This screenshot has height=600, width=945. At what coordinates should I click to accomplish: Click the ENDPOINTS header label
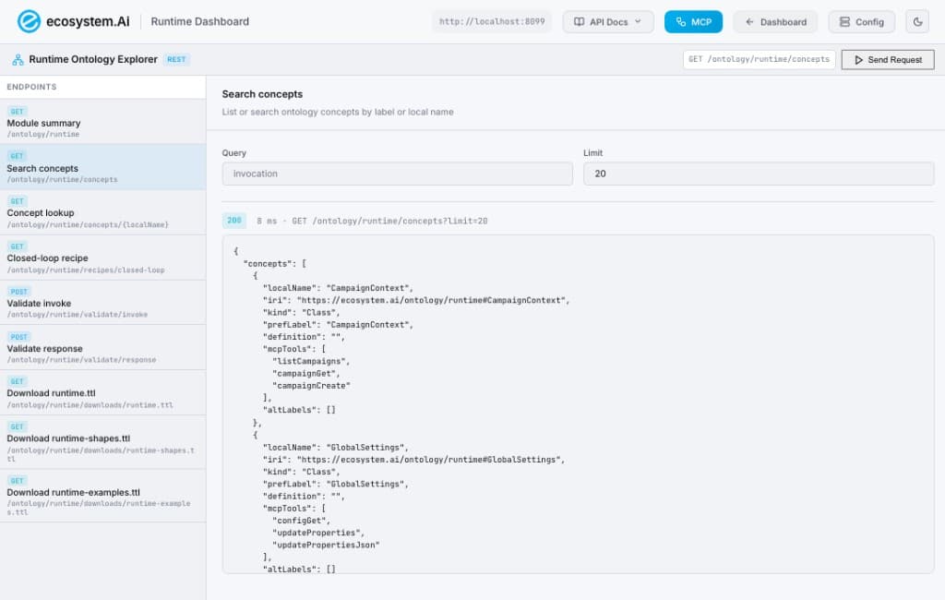(x=32, y=87)
